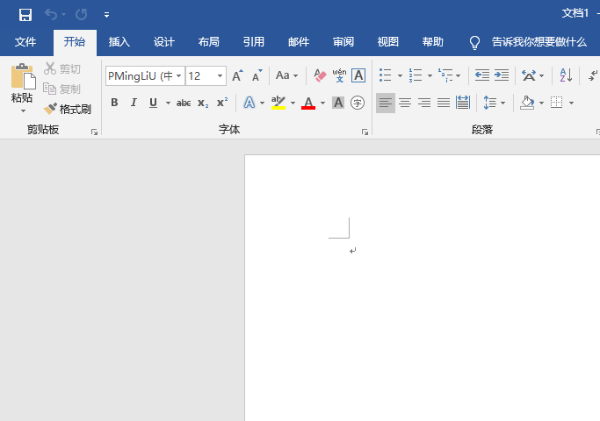Open the Aa change case dropdown

tap(286, 75)
